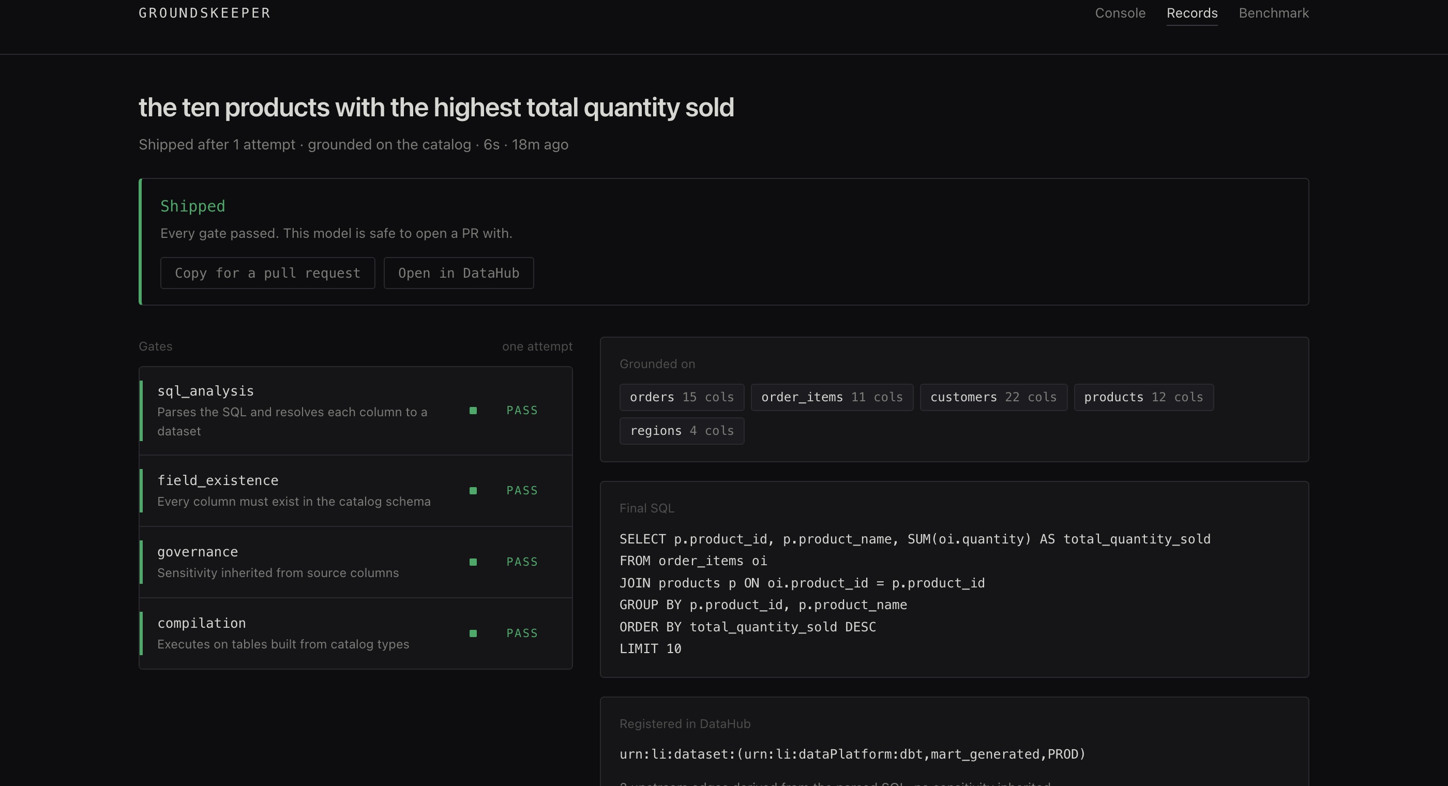Open the Benchmark tab
Viewport: 1448px width, 786px height.
(1273, 13)
